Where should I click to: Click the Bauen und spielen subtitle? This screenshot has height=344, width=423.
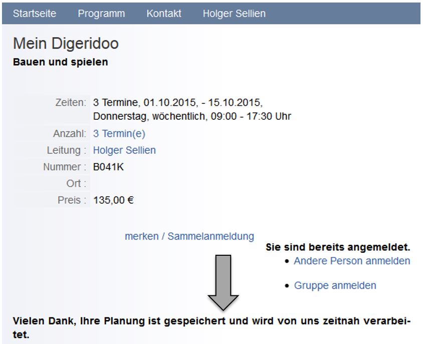pyautogui.click(x=60, y=63)
